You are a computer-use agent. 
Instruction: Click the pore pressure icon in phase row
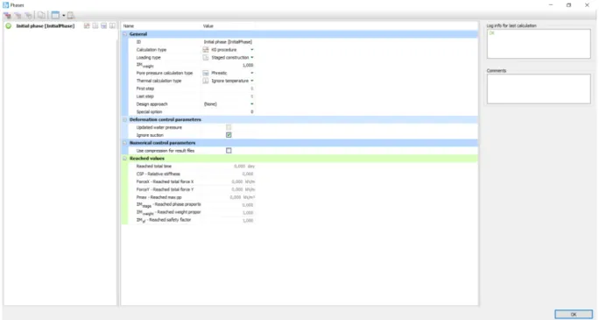(103, 26)
